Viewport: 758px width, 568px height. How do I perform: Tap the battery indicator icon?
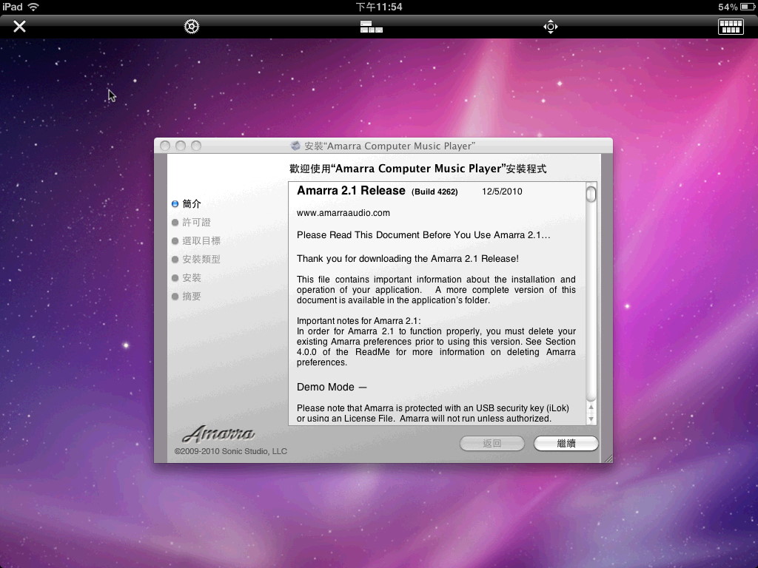tap(748, 7)
